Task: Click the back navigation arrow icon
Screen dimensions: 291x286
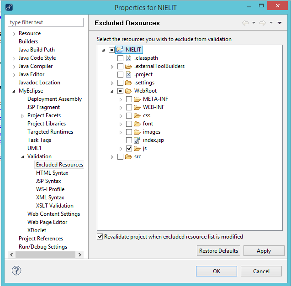Action: tap(245, 23)
